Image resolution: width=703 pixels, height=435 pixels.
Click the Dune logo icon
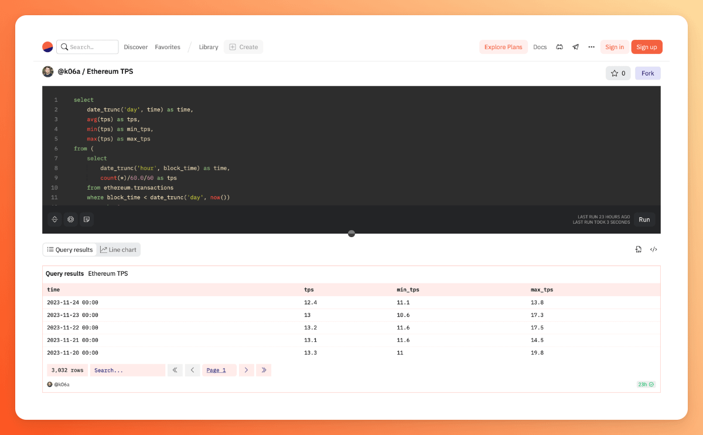point(47,47)
